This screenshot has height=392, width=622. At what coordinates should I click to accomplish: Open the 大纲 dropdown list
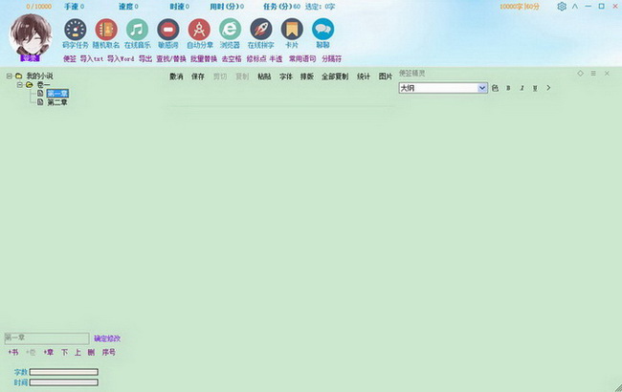point(482,88)
